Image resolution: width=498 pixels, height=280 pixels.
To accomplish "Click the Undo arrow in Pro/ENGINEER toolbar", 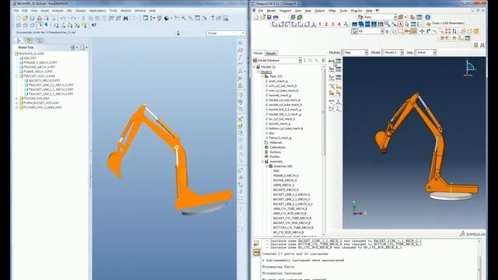I will pos(64,19).
